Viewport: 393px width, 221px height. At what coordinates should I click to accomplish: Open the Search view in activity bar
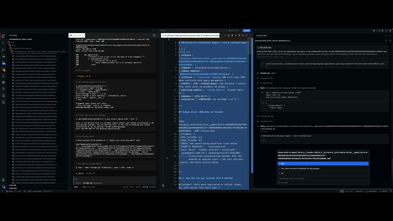pyautogui.click(x=3, y=42)
